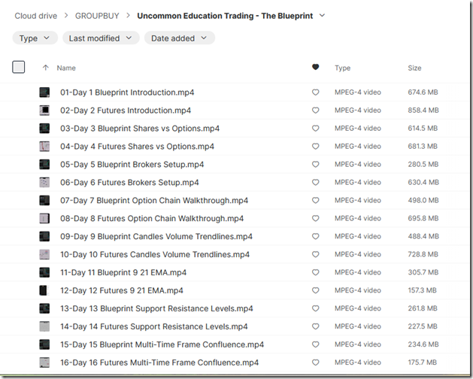
Task: Click video icon of 13-Day 13 Blueprint Support Resistance Levels
Action: 44,308
